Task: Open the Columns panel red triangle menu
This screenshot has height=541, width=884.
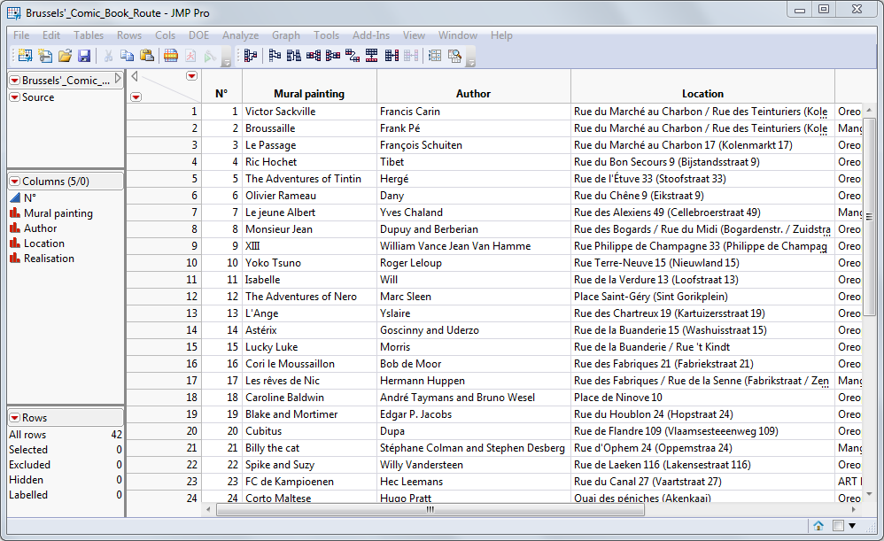Action: click(15, 182)
